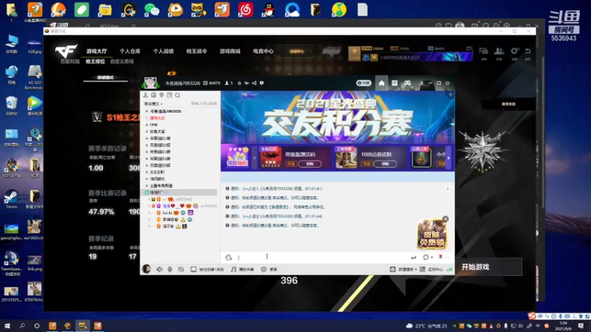Click the location pin icon in channel sidebar
Screen dimensions: 591x332
click(x=161, y=95)
